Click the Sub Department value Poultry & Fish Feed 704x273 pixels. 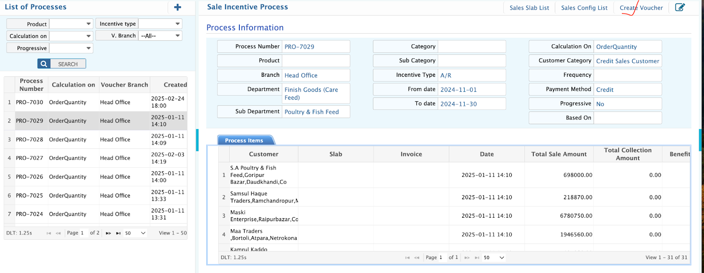[312, 112]
